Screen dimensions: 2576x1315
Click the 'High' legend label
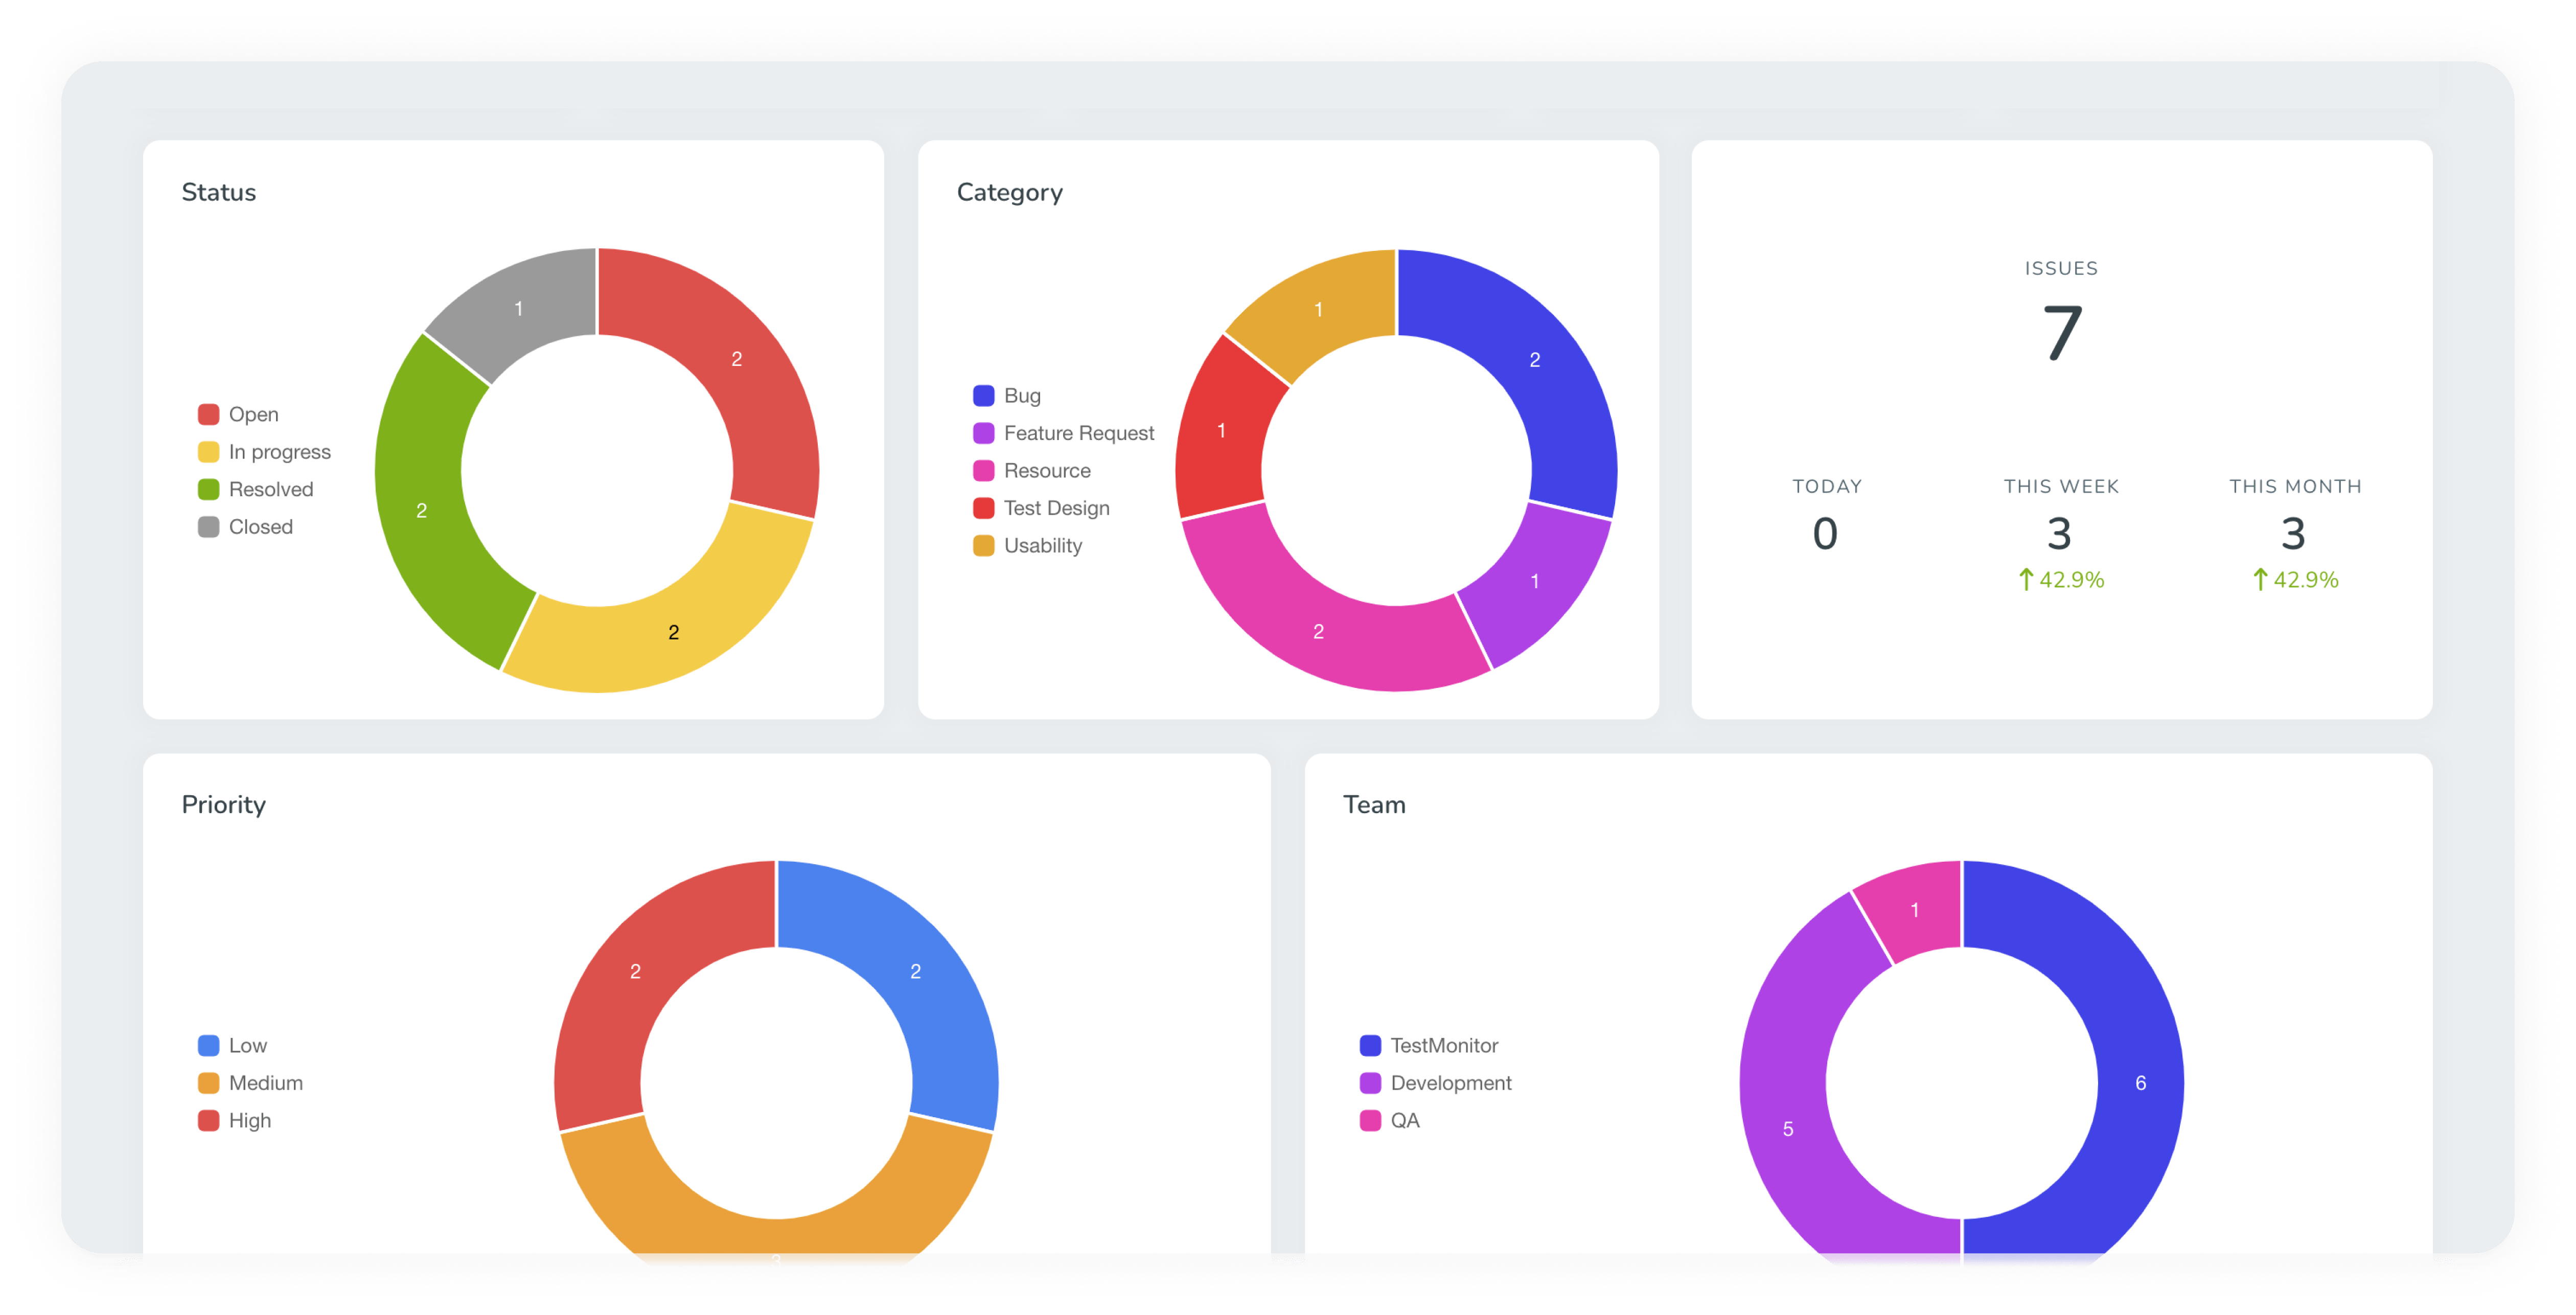[250, 1121]
